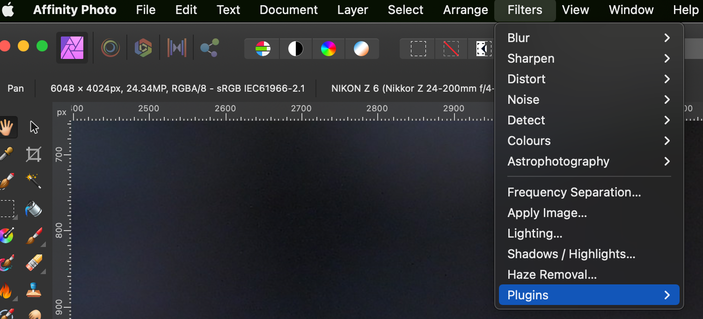
Task: Open the Text menu
Action: click(228, 10)
